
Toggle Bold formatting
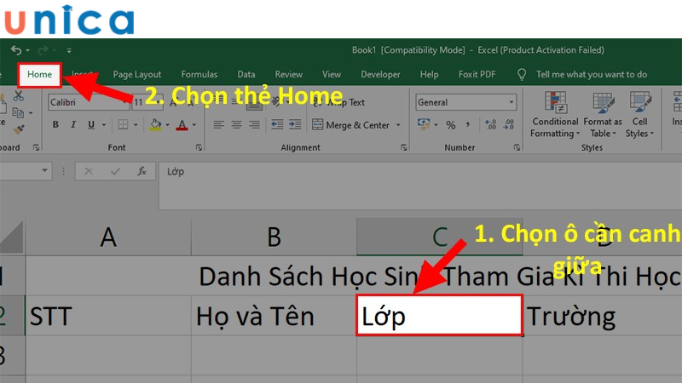55,125
